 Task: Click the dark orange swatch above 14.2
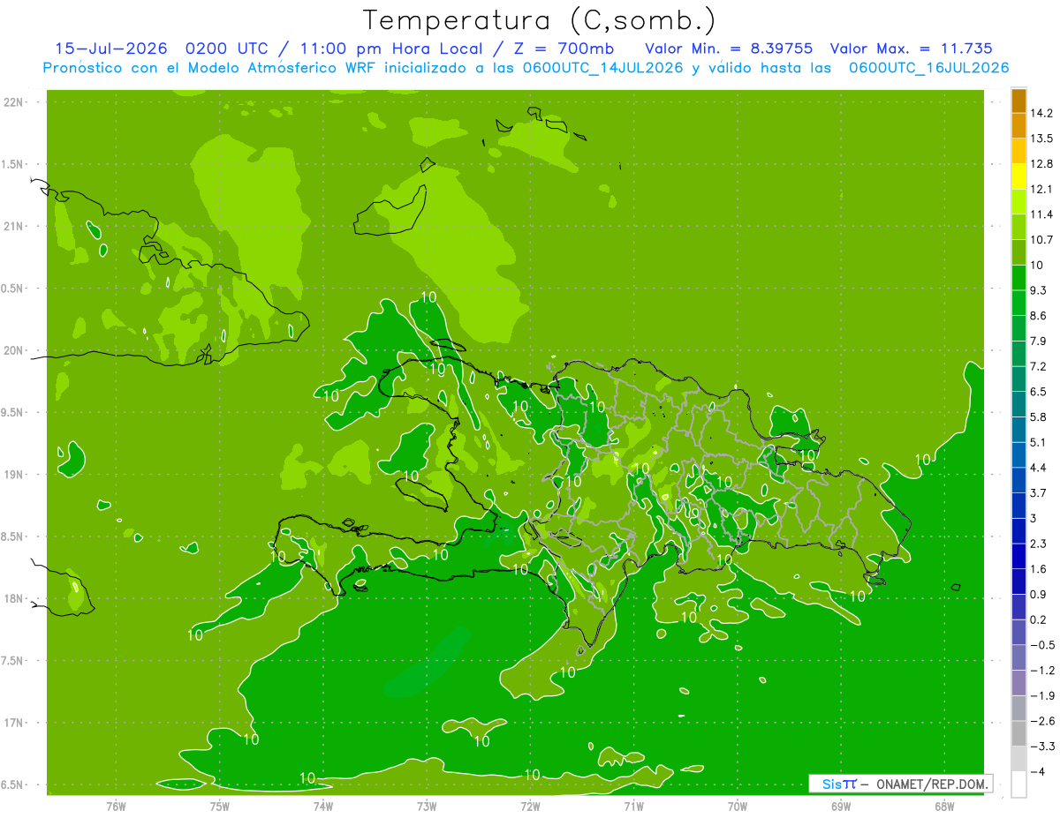click(x=1018, y=101)
